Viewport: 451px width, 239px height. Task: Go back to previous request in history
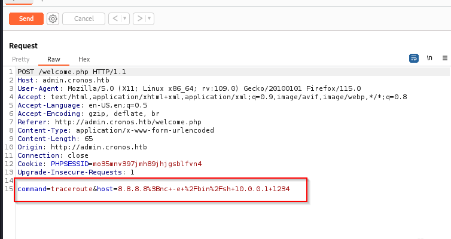(117, 19)
